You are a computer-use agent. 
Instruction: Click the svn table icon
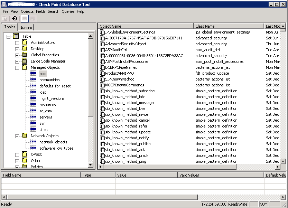click(33, 123)
